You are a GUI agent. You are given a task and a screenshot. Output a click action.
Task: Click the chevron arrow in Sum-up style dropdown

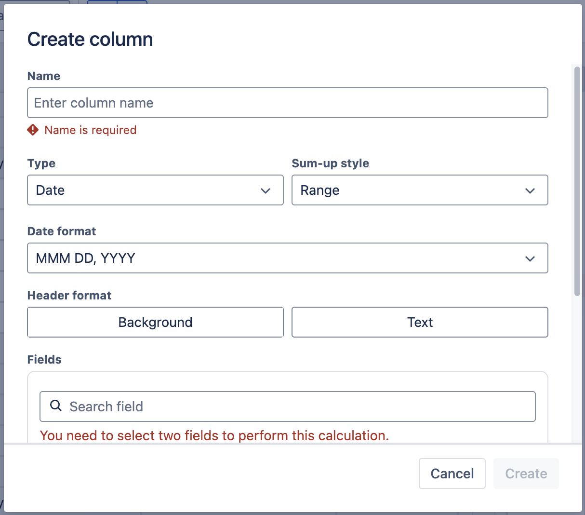(x=530, y=190)
